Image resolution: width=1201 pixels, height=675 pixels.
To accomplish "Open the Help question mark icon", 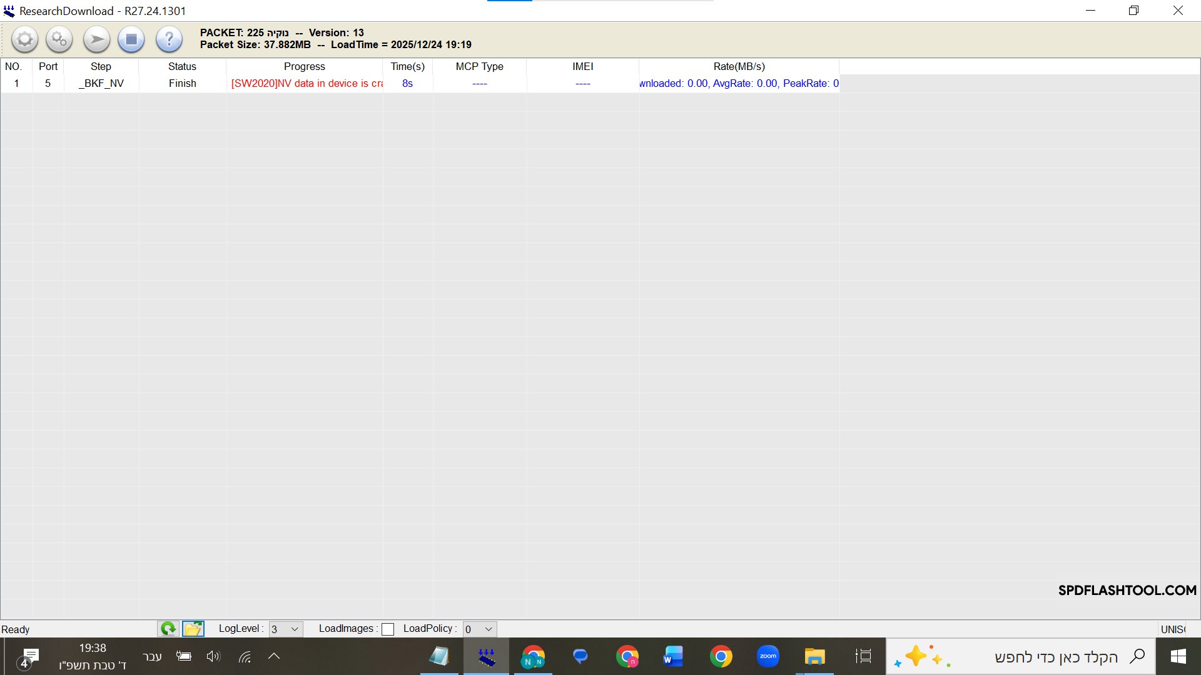I will (169, 40).
